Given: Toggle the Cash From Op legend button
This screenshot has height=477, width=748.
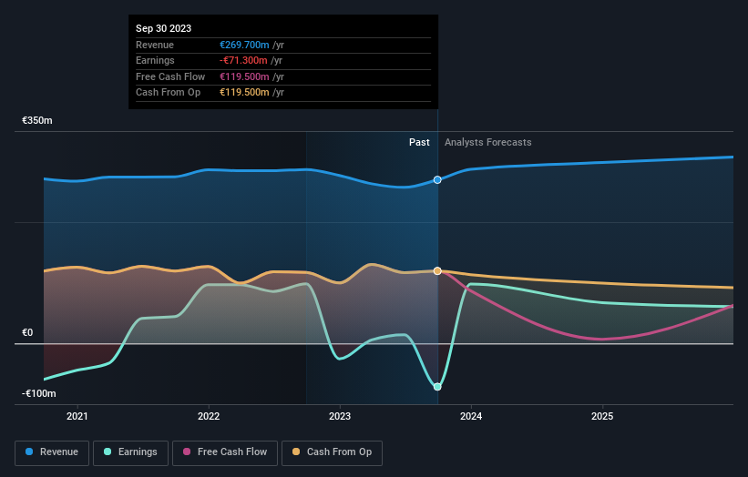Looking at the screenshot, I should (x=332, y=452).
